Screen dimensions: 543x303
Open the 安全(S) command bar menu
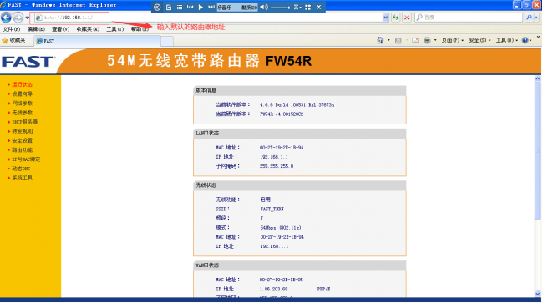(x=480, y=40)
